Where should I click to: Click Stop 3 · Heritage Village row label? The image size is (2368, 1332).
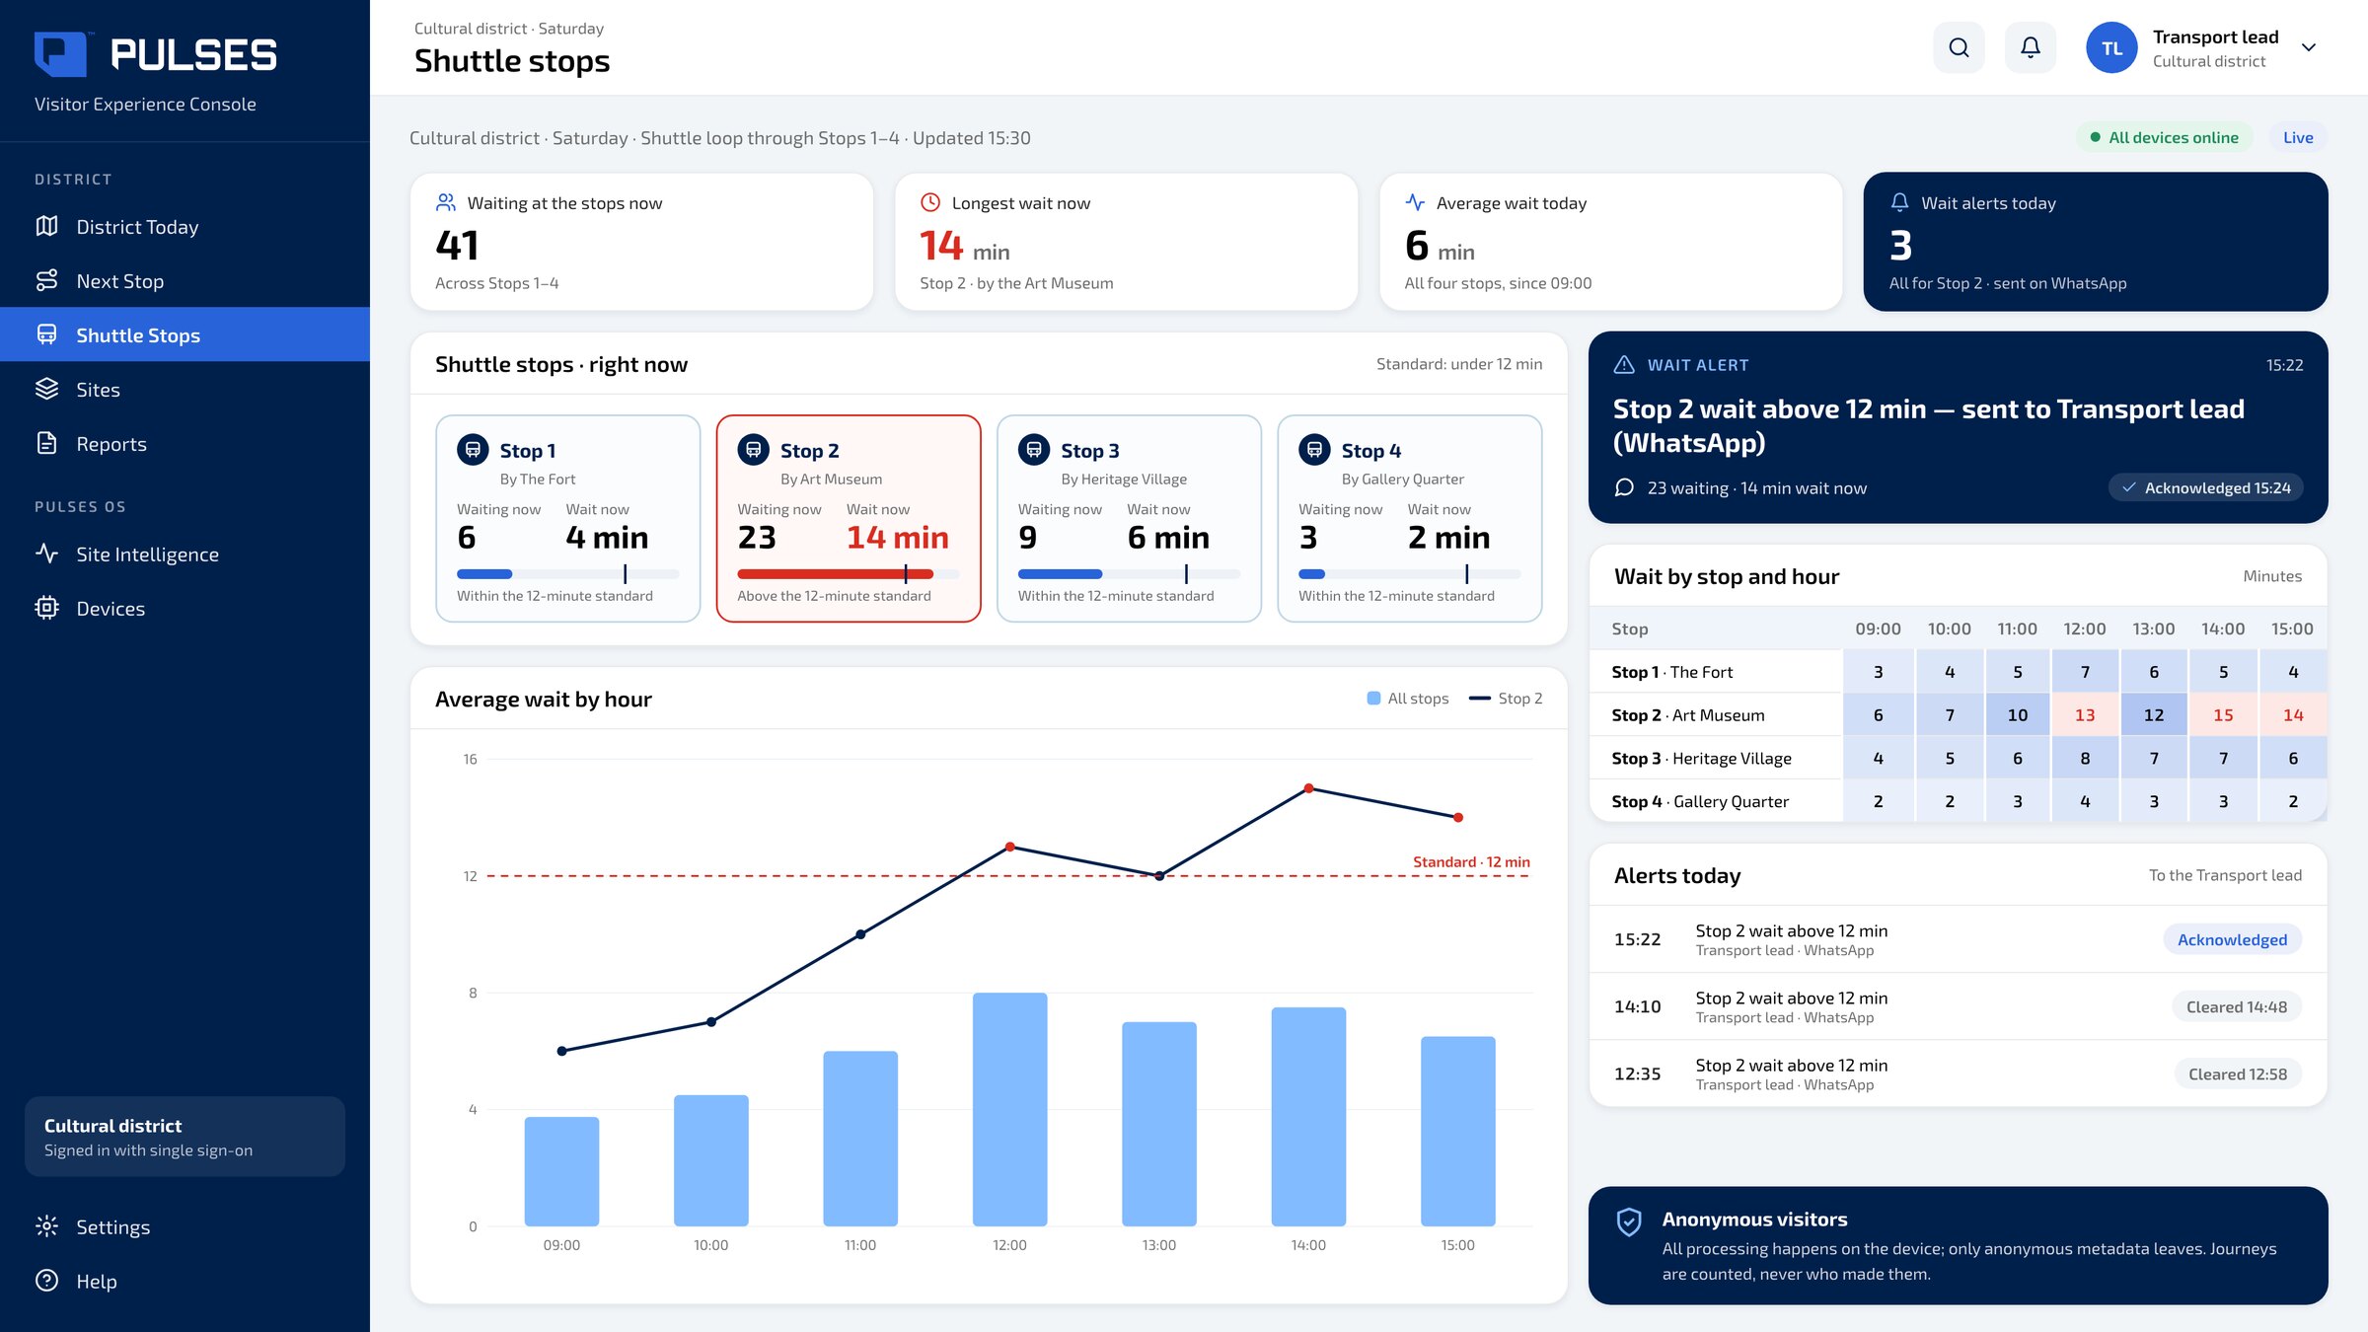[1701, 758]
